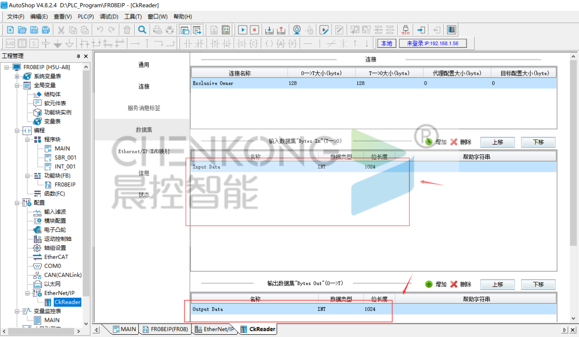Click the Save All toolbar icon
The image size is (579, 337).
coord(46,30)
